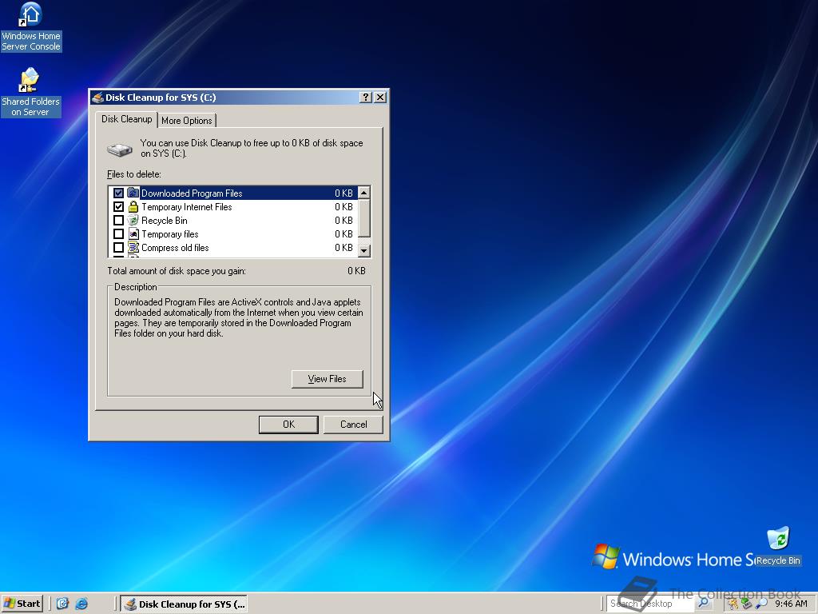Select the 'Temporary files' list row text
This screenshot has width=818, height=614.
(x=170, y=234)
